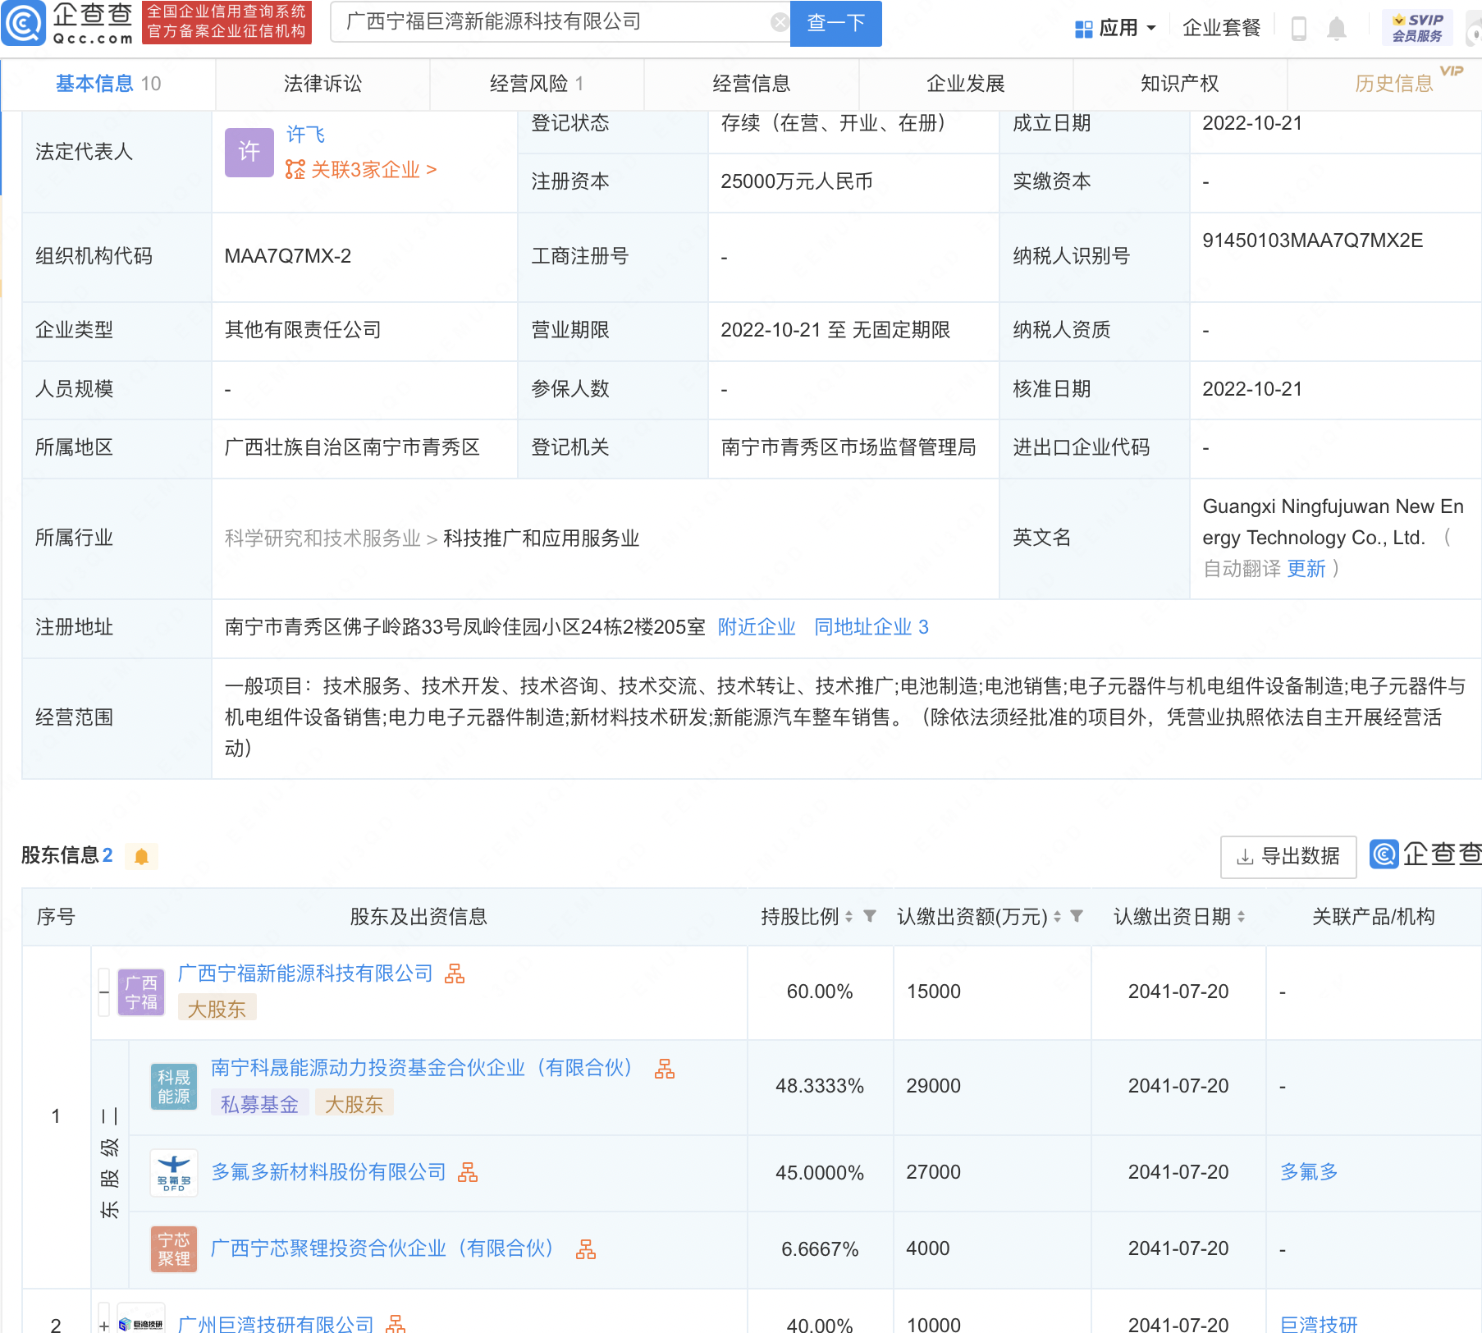Sort by 认缴出资日期 column arrows

tap(1241, 917)
